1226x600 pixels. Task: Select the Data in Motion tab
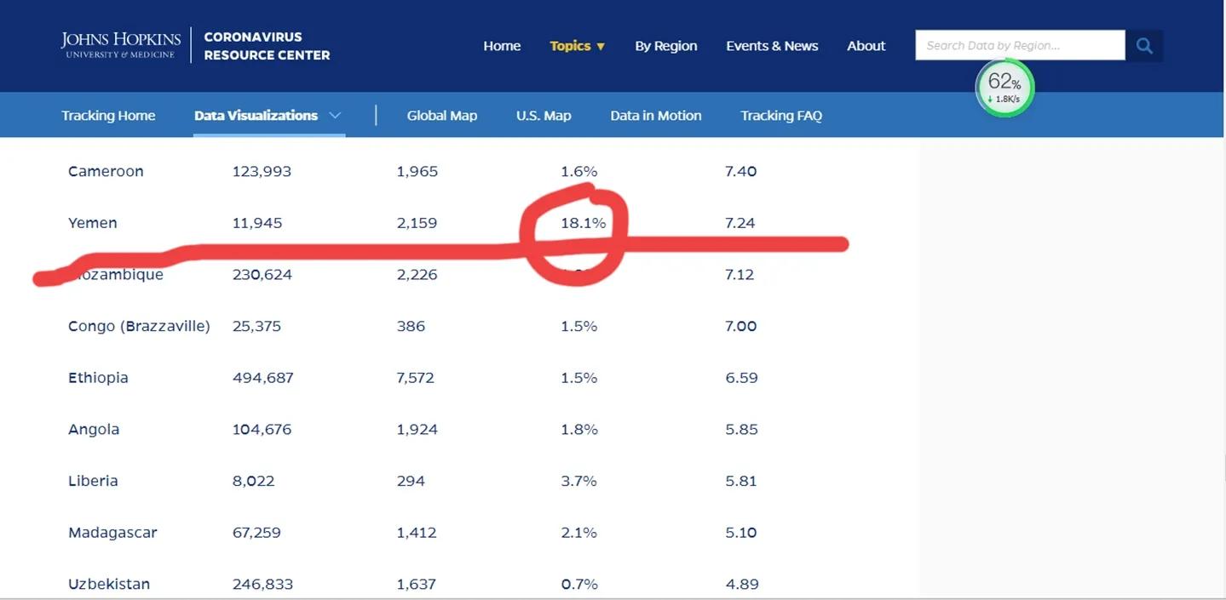[655, 116]
